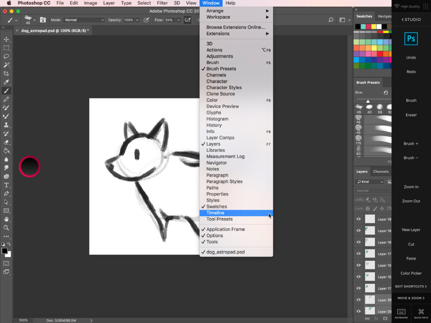Pick the yellow swatch in top Swatches row
This screenshot has height=323, width=431.
[374, 26]
